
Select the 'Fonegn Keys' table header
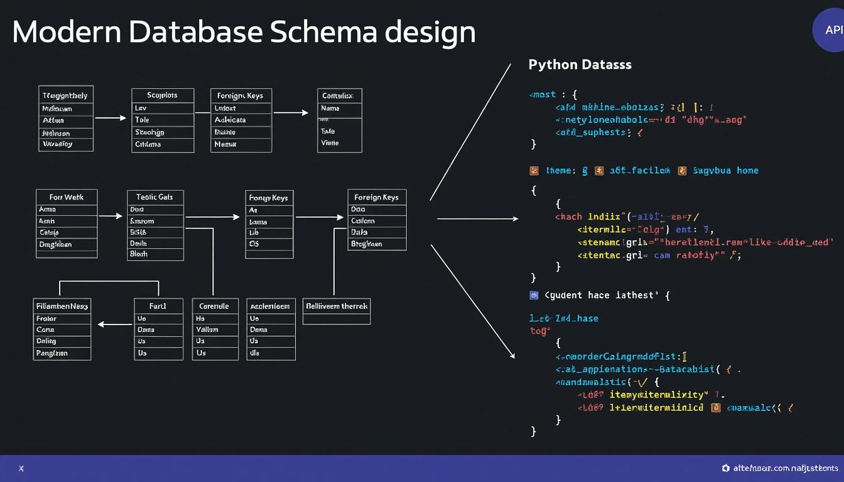point(269,198)
